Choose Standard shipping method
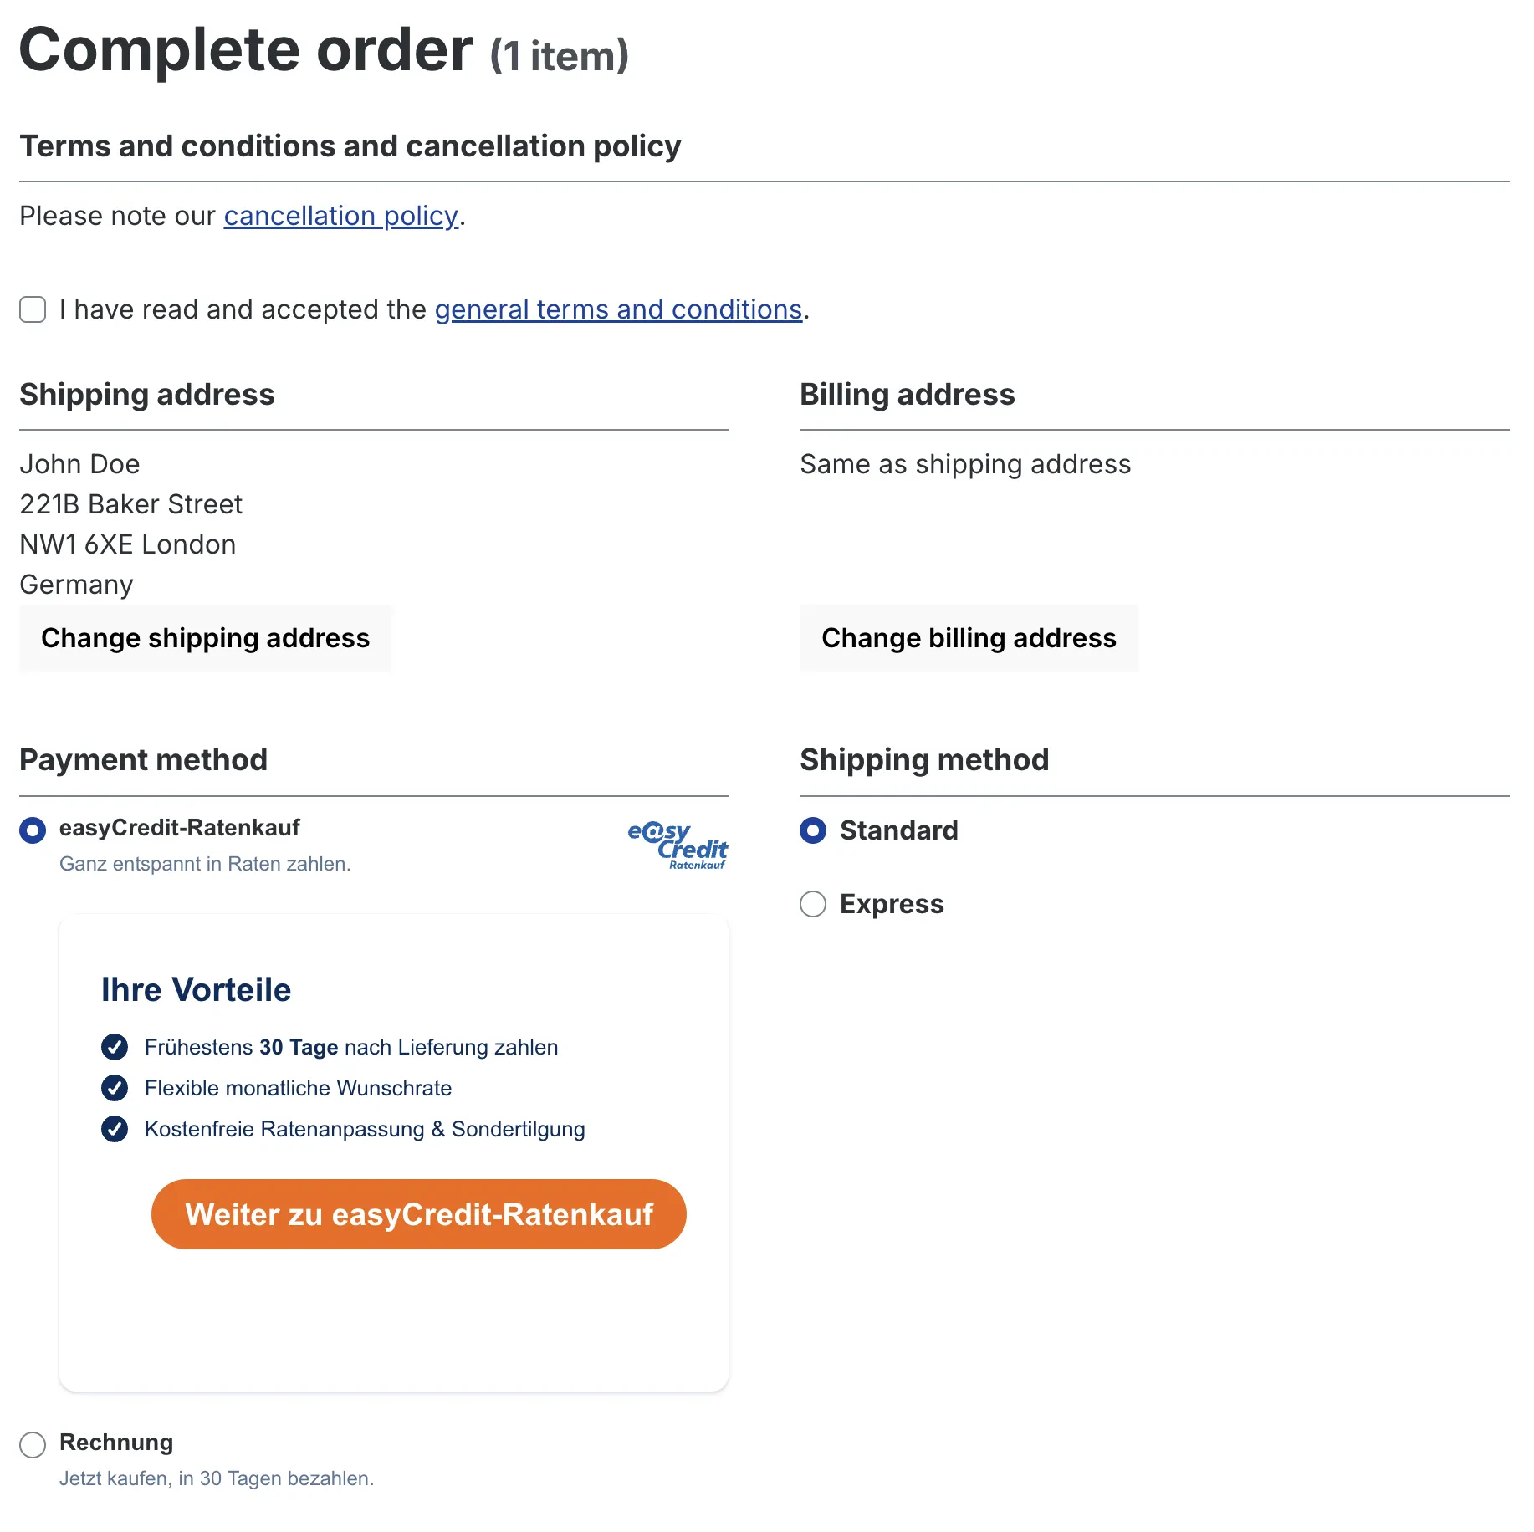The height and width of the screenshot is (1532, 1534). [x=813, y=830]
